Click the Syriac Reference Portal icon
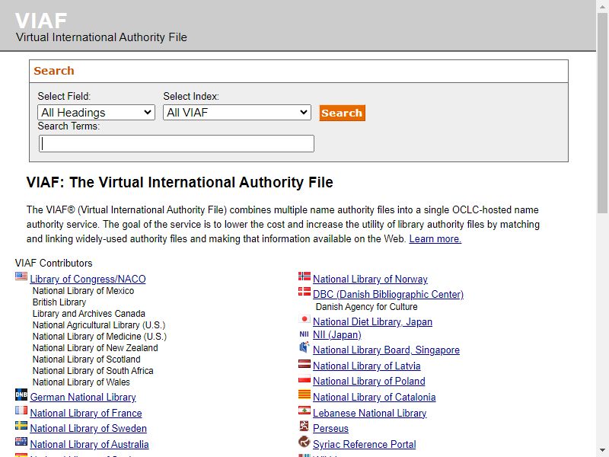Viewport: 609px width, 457px height. pyautogui.click(x=304, y=442)
